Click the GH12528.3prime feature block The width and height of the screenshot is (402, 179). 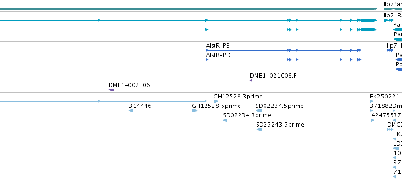216,101
